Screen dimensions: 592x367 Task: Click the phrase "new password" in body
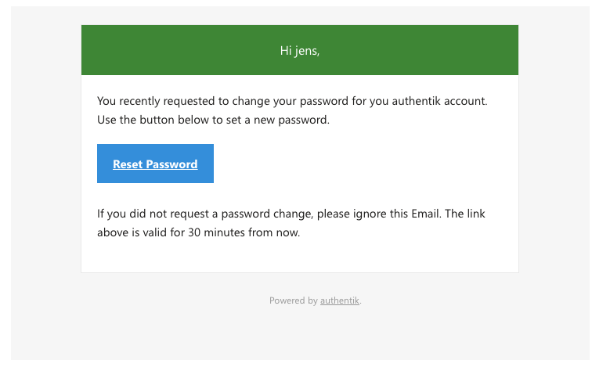click(x=293, y=121)
